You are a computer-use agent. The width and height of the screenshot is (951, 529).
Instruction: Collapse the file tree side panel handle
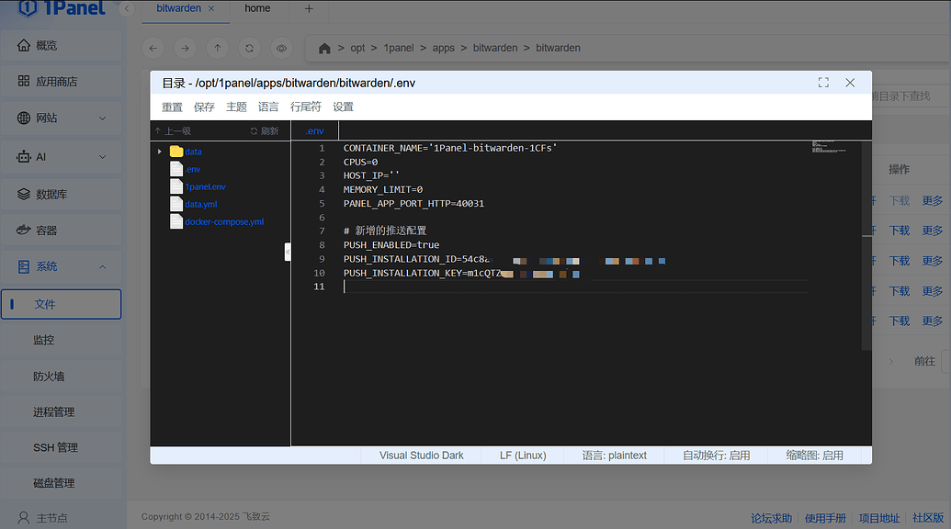pos(288,251)
